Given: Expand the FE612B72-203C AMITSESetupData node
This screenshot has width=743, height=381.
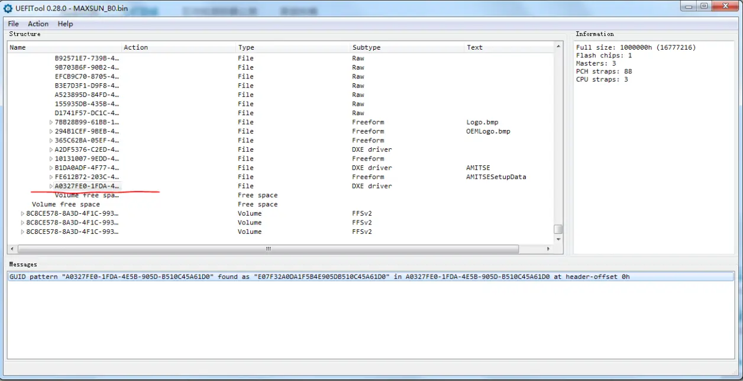Looking at the screenshot, I should click(51, 177).
